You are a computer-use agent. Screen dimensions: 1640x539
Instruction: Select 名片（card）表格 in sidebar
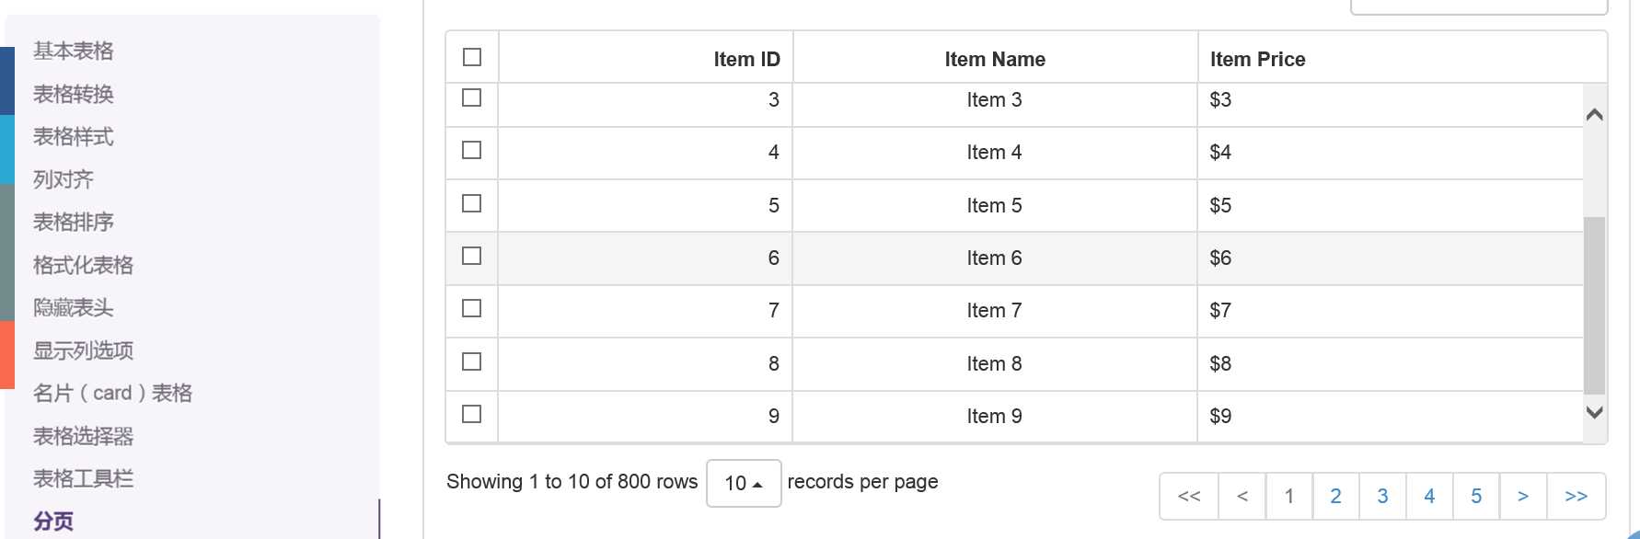coord(112,393)
